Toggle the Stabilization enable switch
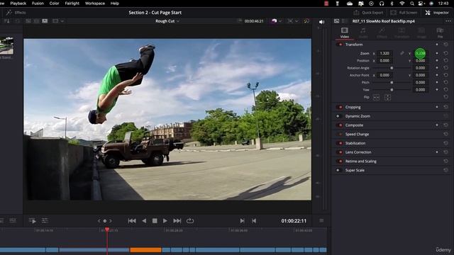 point(340,143)
